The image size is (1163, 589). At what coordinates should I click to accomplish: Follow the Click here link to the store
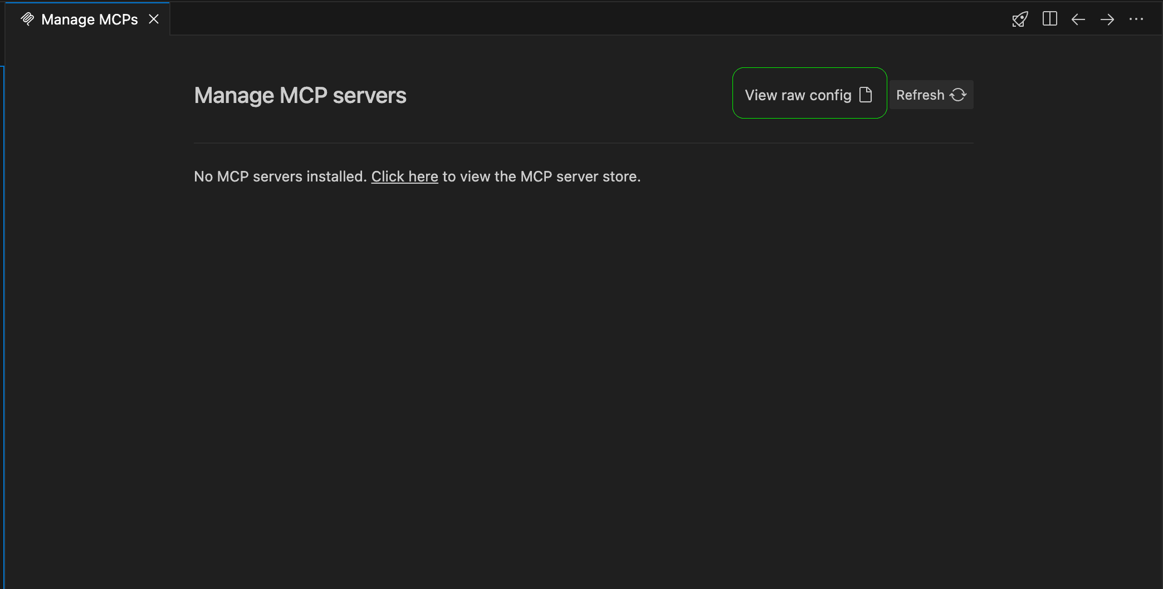(x=404, y=176)
